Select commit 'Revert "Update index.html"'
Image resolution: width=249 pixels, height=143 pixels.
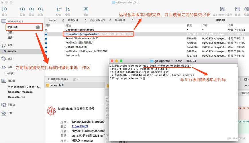click(147, 38)
